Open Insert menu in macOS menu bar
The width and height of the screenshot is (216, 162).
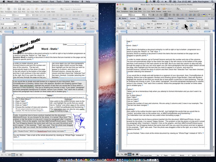(x=36, y=1)
